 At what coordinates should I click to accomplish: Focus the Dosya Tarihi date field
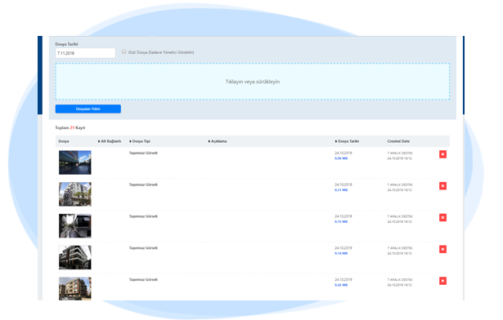(85, 53)
